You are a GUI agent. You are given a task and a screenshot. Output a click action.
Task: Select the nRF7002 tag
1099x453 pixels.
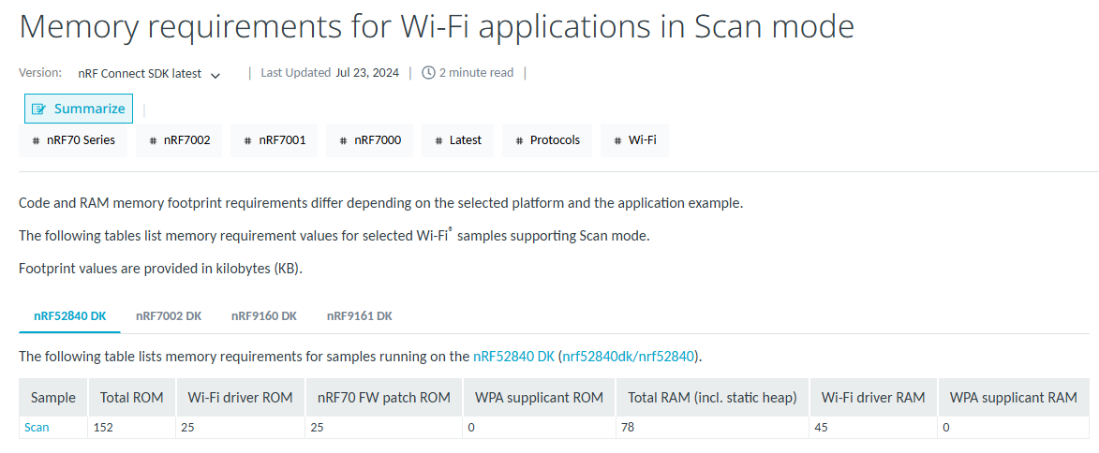click(x=179, y=140)
